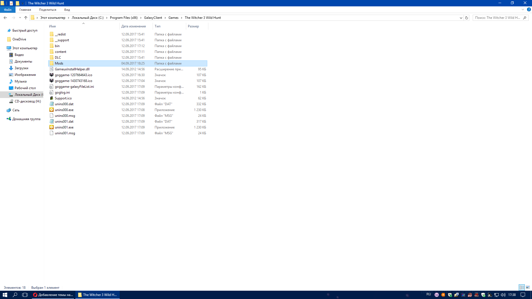
Task: Sort files by Дата изменения column
Action: [x=134, y=26]
